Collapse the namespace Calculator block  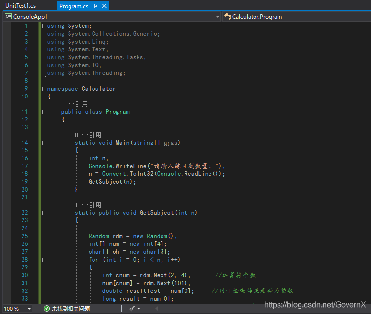pyautogui.click(x=44, y=89)
